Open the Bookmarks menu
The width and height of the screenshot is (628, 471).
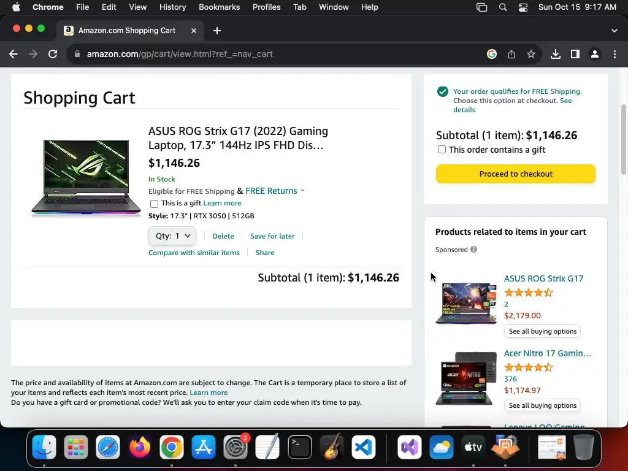pos(219,7)
